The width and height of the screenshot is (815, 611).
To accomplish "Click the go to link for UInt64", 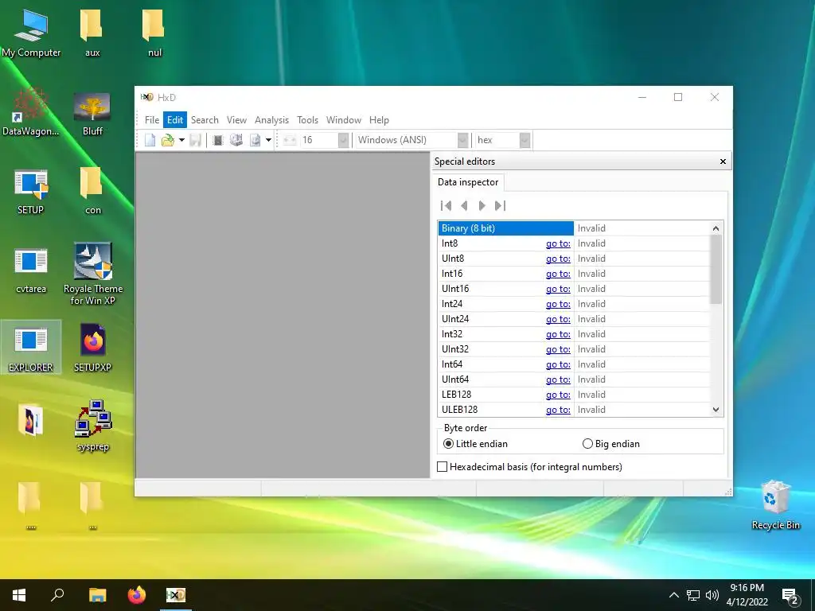I will click(558, 379).
